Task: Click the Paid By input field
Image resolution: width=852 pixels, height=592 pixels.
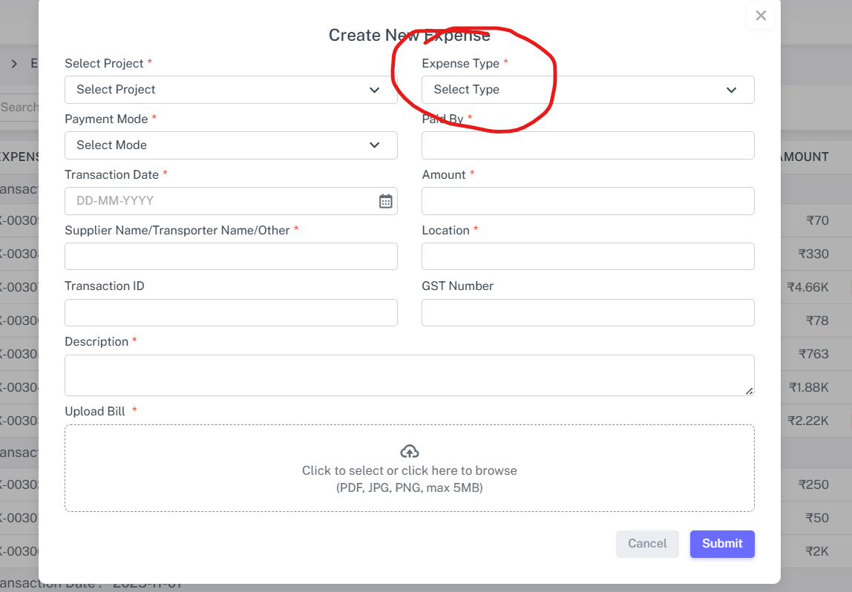Action: tap(587, 145)
